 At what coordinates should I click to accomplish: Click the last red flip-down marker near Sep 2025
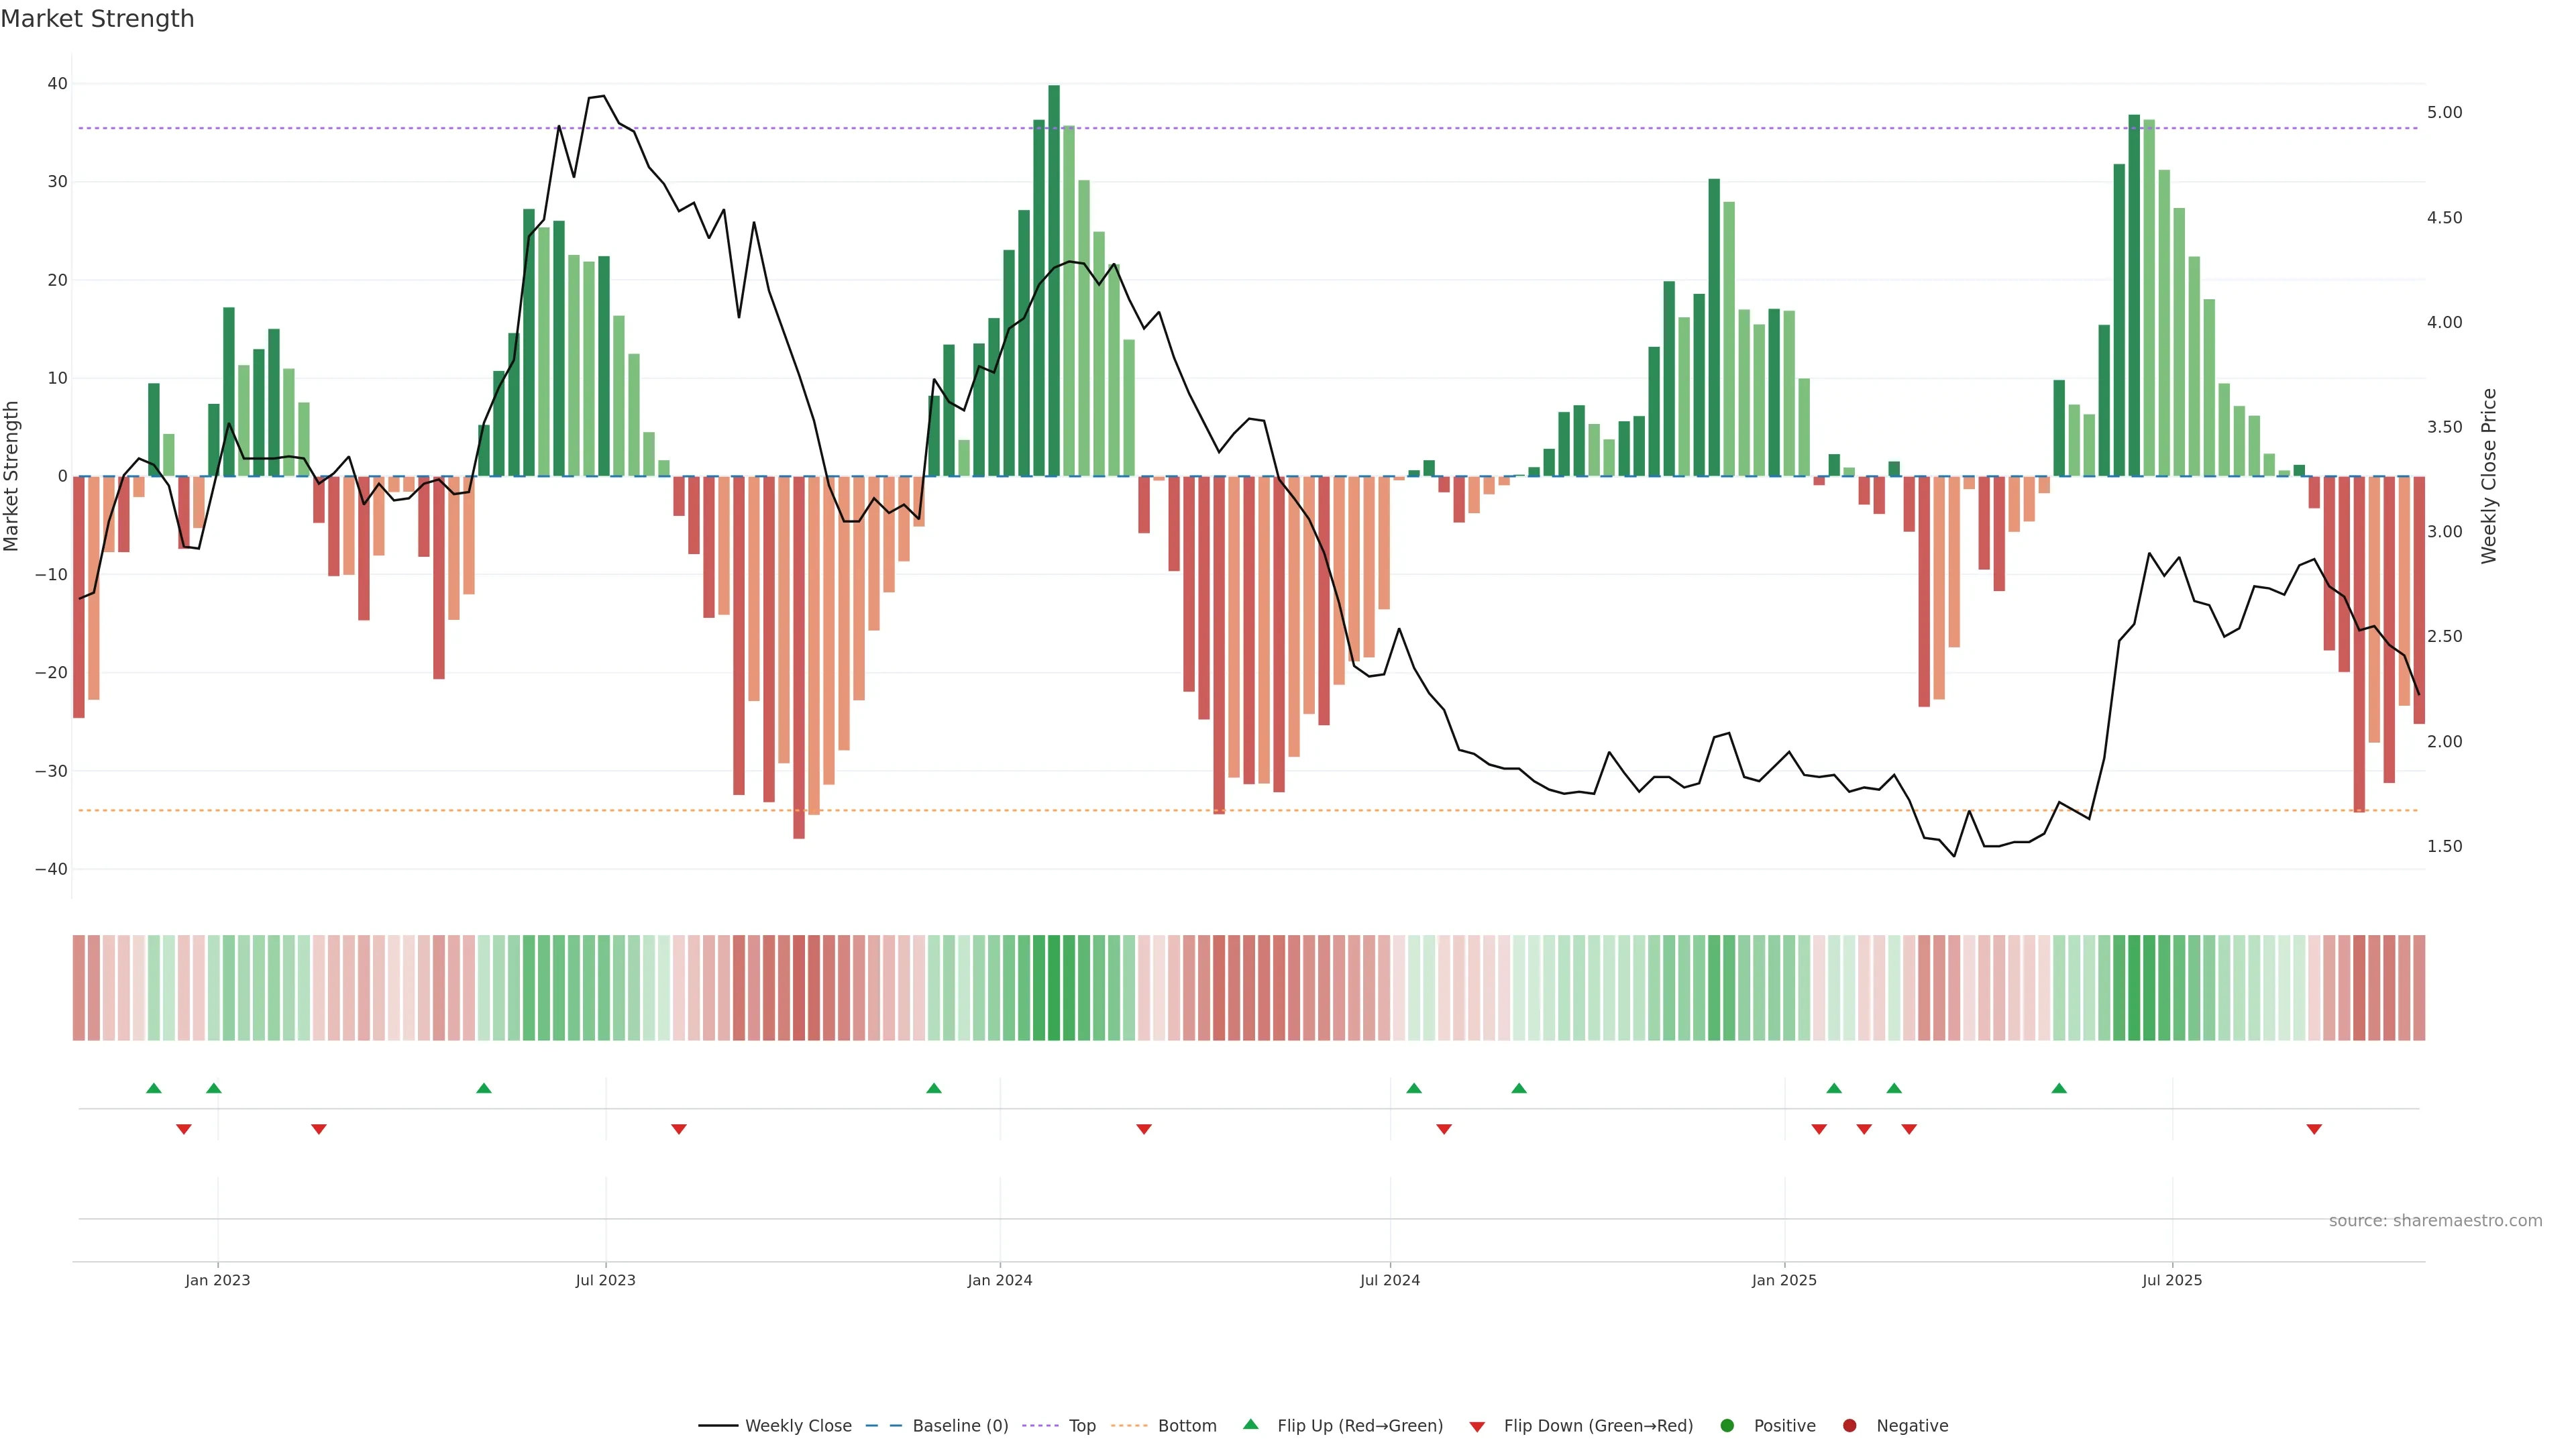tap(2314, 1129)
